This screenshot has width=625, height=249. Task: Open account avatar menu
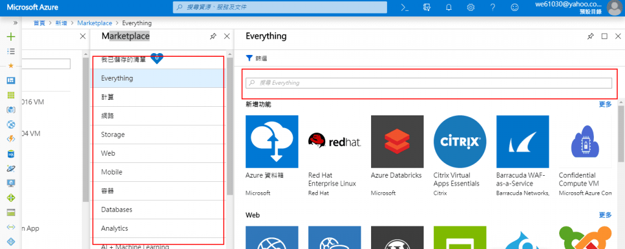[x=614, y=7]
